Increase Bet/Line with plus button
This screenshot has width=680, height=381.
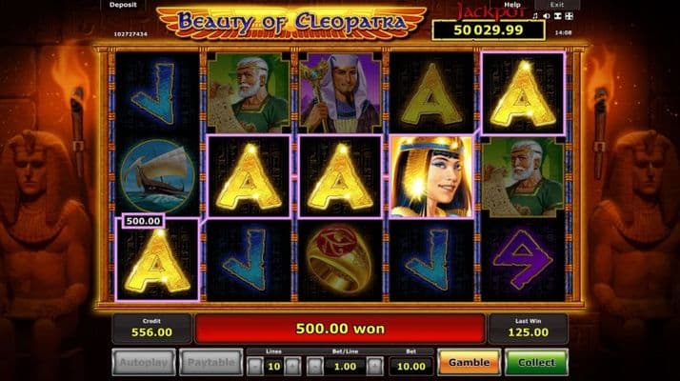coord(374,367)
